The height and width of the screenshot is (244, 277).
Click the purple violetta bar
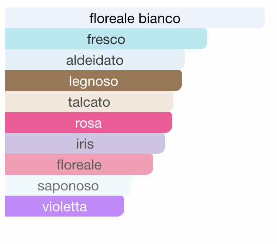(64, 206)
